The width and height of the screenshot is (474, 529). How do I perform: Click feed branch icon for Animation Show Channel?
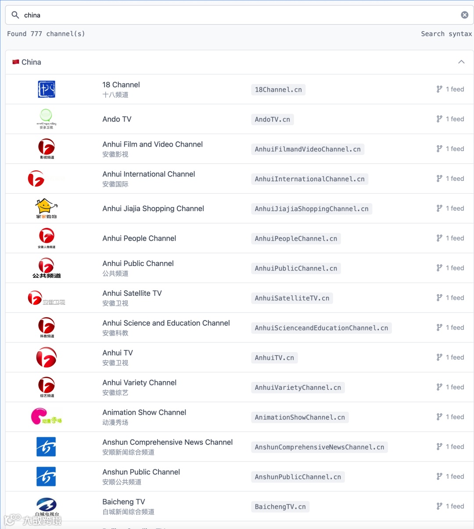[439, 417]
